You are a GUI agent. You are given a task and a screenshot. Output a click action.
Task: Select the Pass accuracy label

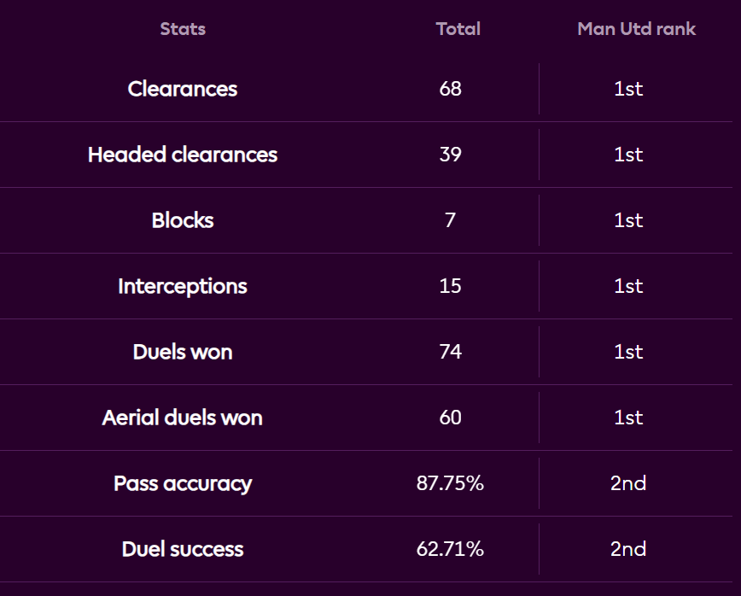pyautogui.click(x=183, y=483)
